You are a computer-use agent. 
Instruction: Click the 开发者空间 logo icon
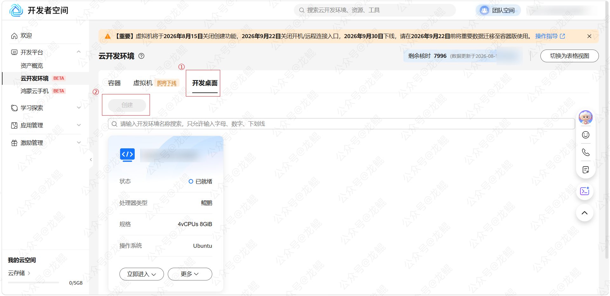click(x=16, y=10)
